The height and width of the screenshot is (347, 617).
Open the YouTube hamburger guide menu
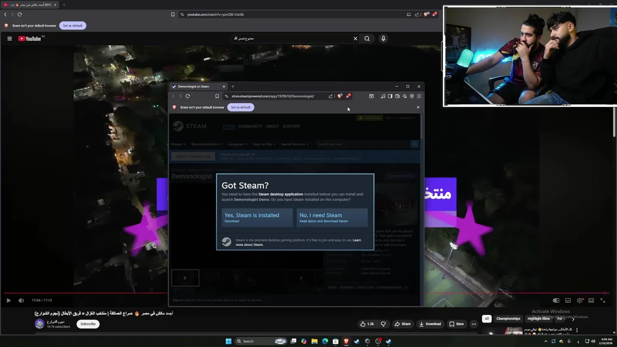9,39
